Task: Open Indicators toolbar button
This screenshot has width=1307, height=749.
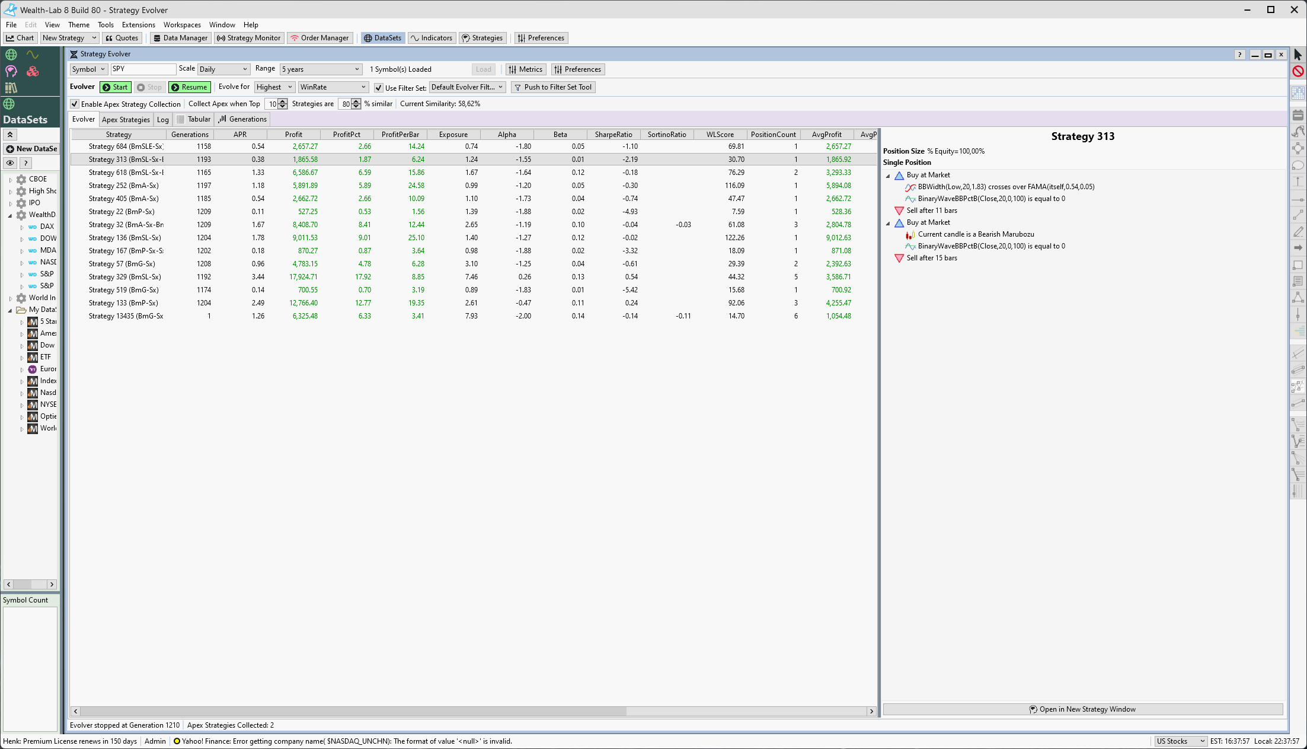Action: pos(432,38)
